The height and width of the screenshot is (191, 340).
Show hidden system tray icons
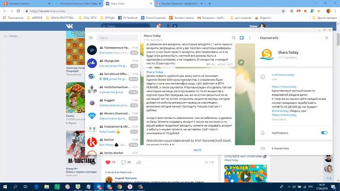click(x=289, y=187)
